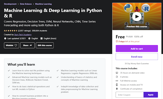
Task: Click the What you'll learn heading
Action: pos(21,65)
